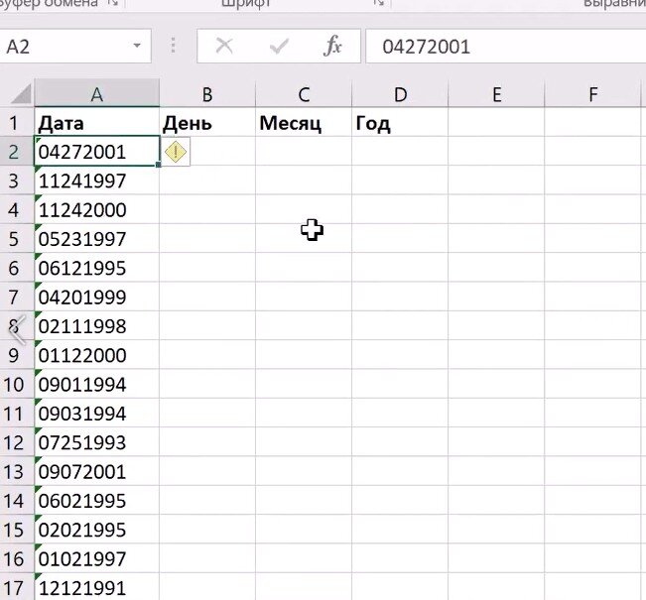The height and width of the screenshot is (600, 646).
Task: Click the formula bar showing 04272001
Action: tap(506, 47)
